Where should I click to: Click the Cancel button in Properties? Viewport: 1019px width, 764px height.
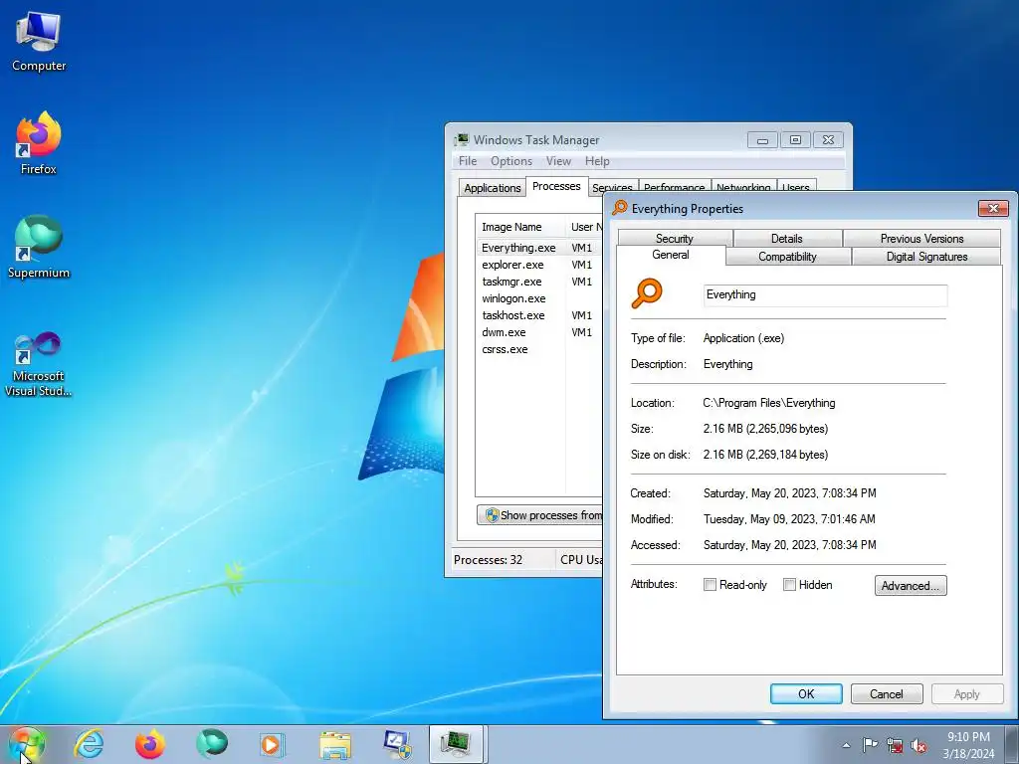pyautogui.click(x=887, y=693)
